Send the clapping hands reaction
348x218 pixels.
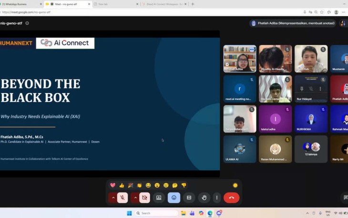click(139, 185)
